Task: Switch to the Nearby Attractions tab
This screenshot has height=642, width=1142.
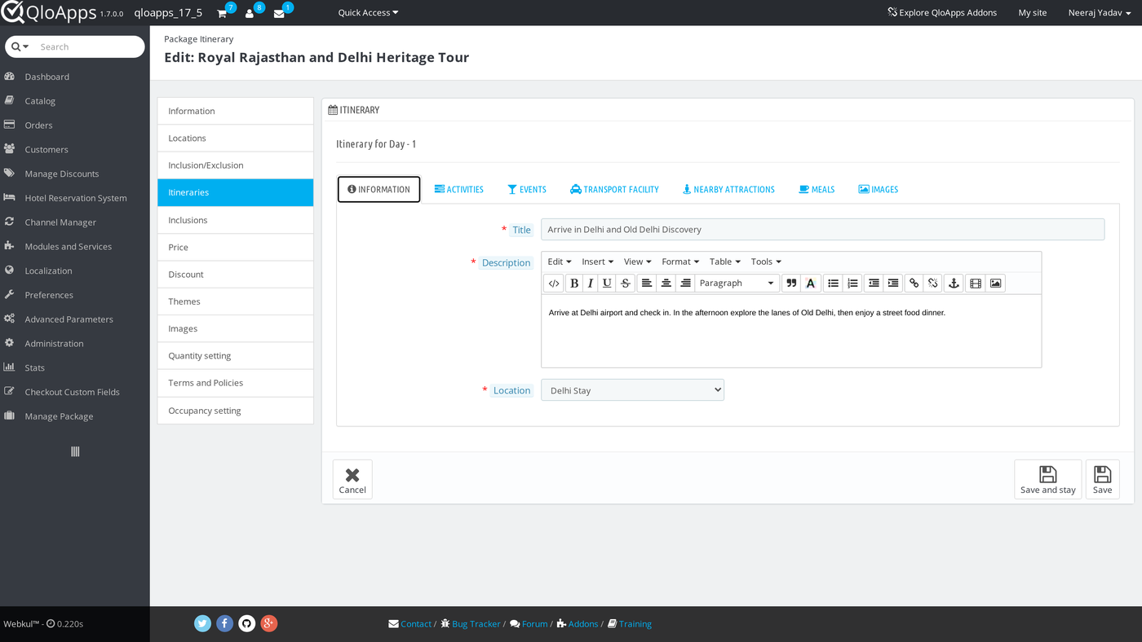Action: 728,189
